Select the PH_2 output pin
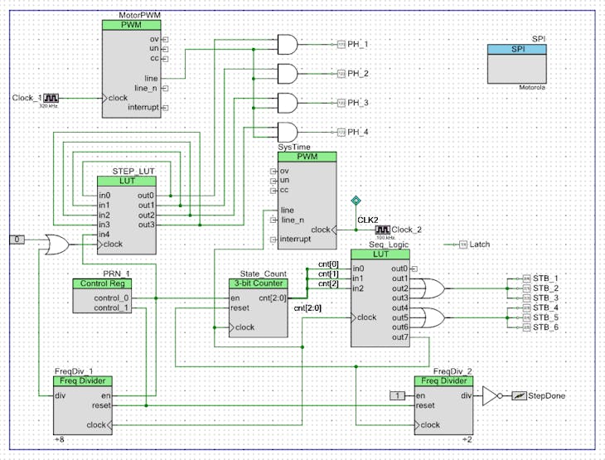The image size is (605, 460). [341, 74]
